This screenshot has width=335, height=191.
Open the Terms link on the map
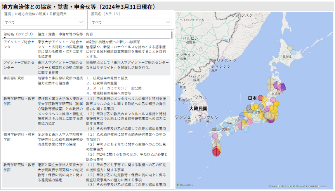pos(323,186)
